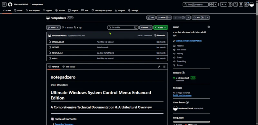Select the MIT license tab in file viewer

pos(69,67)
